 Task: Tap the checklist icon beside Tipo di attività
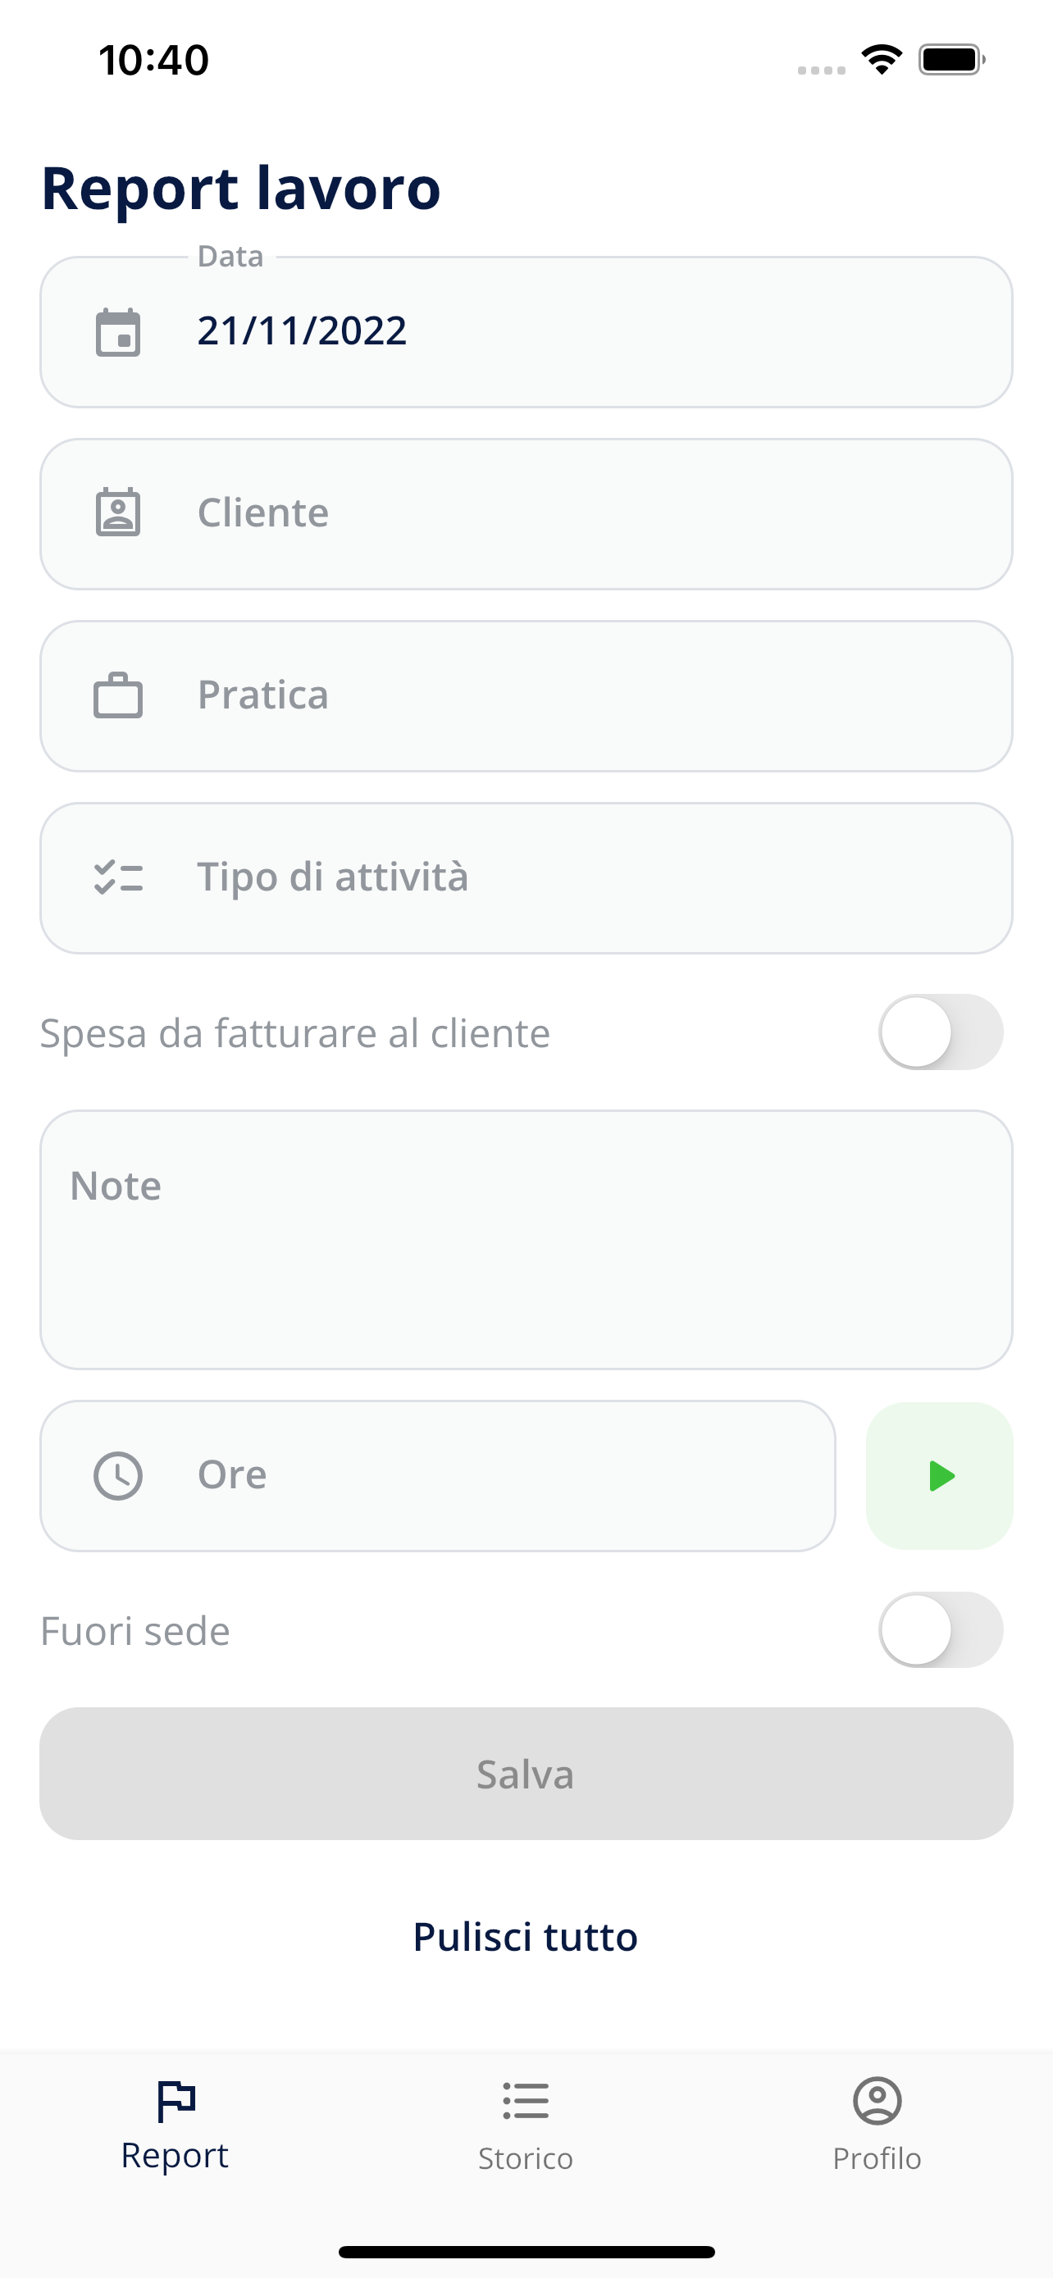click(x=117, y=877)
